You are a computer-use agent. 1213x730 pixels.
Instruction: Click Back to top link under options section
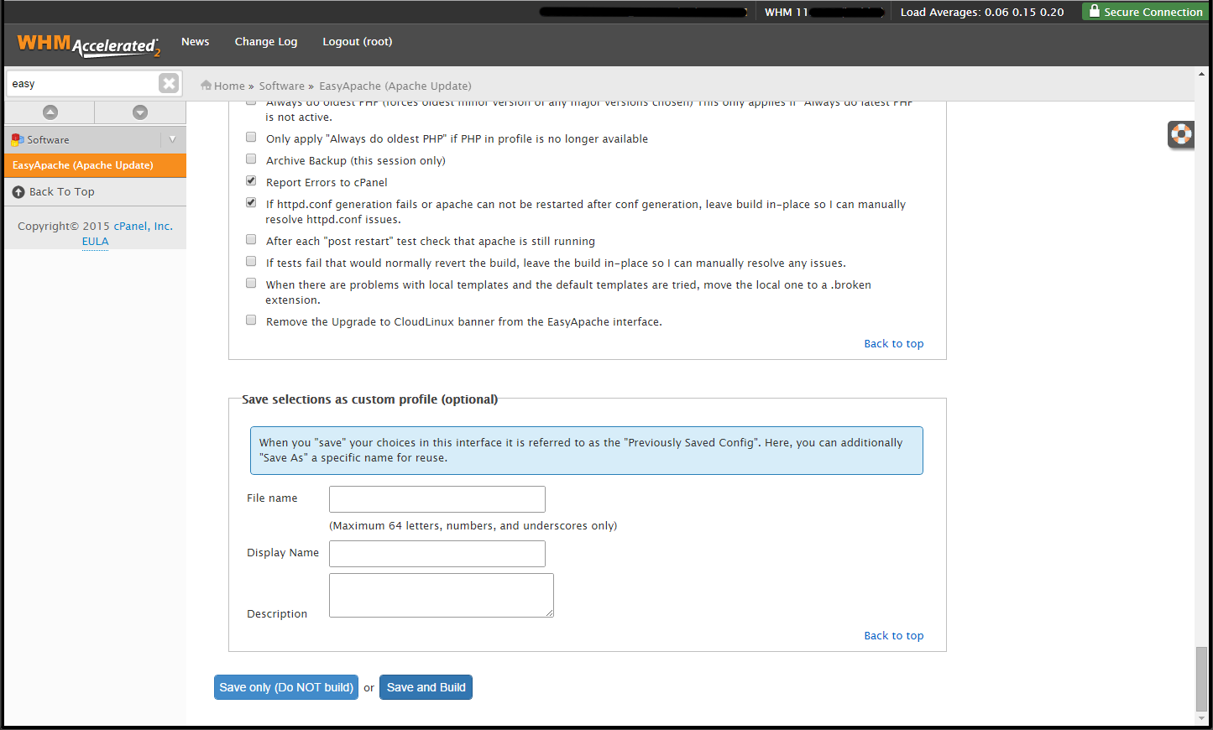pos(894,344)
